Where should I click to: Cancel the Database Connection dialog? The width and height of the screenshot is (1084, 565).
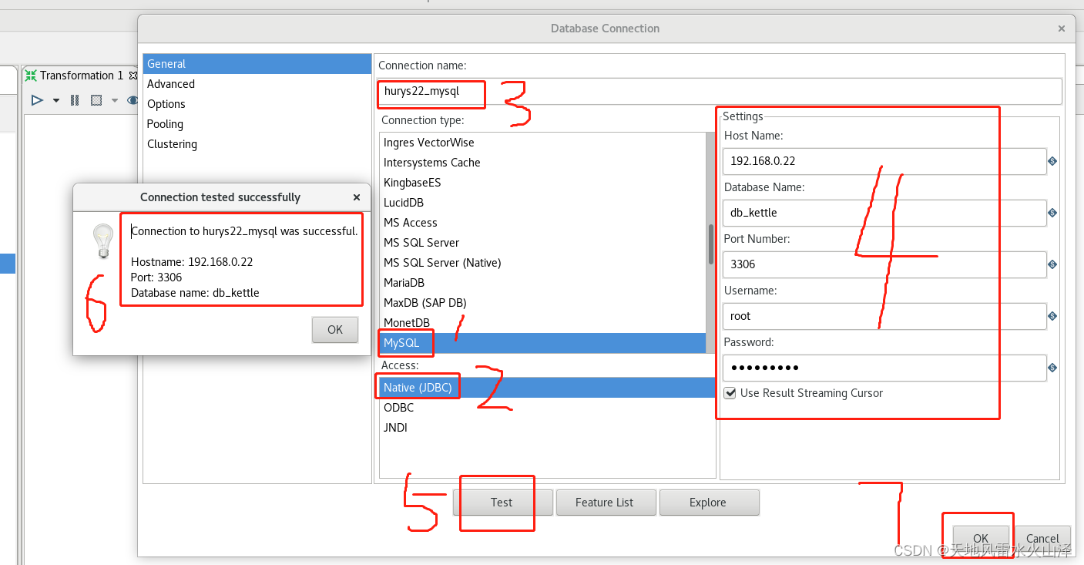[1042, 539]
